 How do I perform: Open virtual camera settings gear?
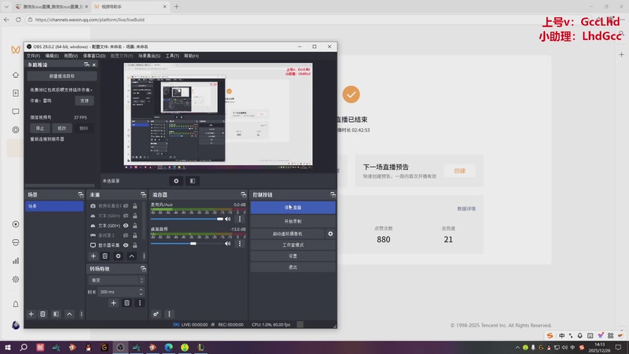tap(330, 234)
